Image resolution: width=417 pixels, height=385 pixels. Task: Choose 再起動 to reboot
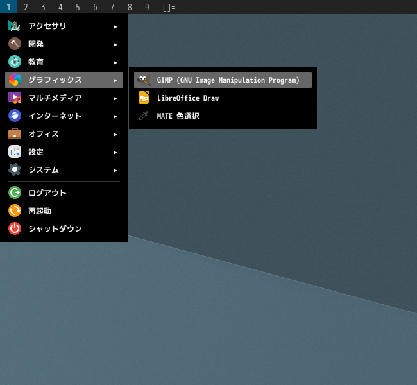pos(64,210)
